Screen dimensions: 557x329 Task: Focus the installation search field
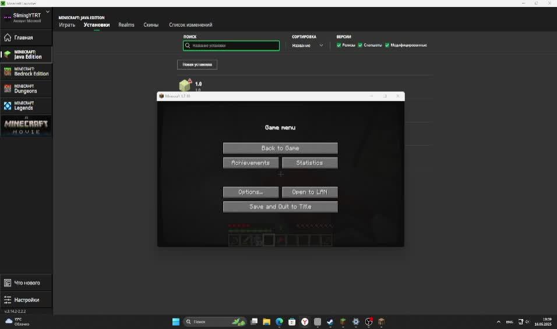pos(231,46)
